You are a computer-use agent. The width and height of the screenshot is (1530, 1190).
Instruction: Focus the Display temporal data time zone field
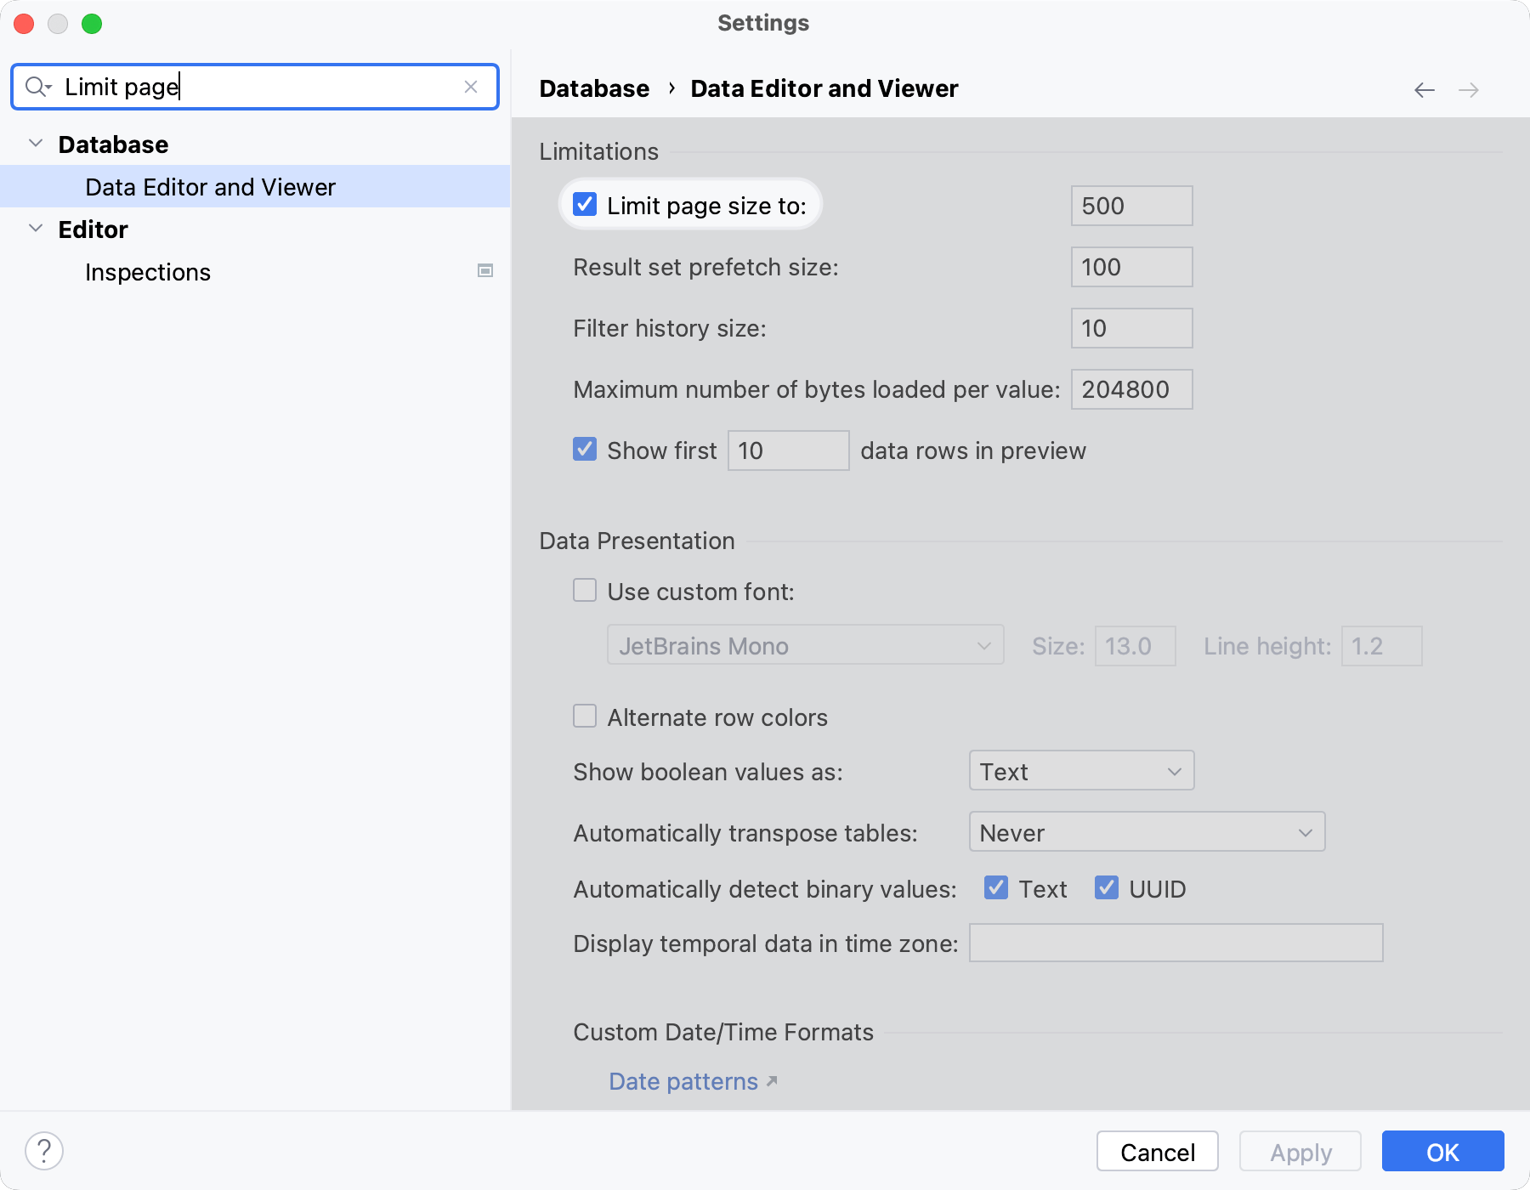(1175, 943)
